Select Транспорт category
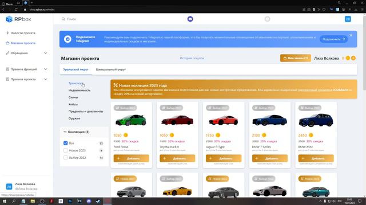This screenshot has height=205, width=366. tap(76, 83)
